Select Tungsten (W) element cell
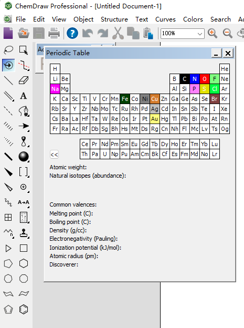This screenshot has width=244, height=328. [104, 119]
